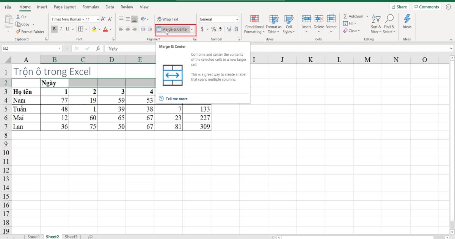Open the Merge & Center dropdown arrow
The width and height of the screenshot is (455, 239).
[191, 29]
